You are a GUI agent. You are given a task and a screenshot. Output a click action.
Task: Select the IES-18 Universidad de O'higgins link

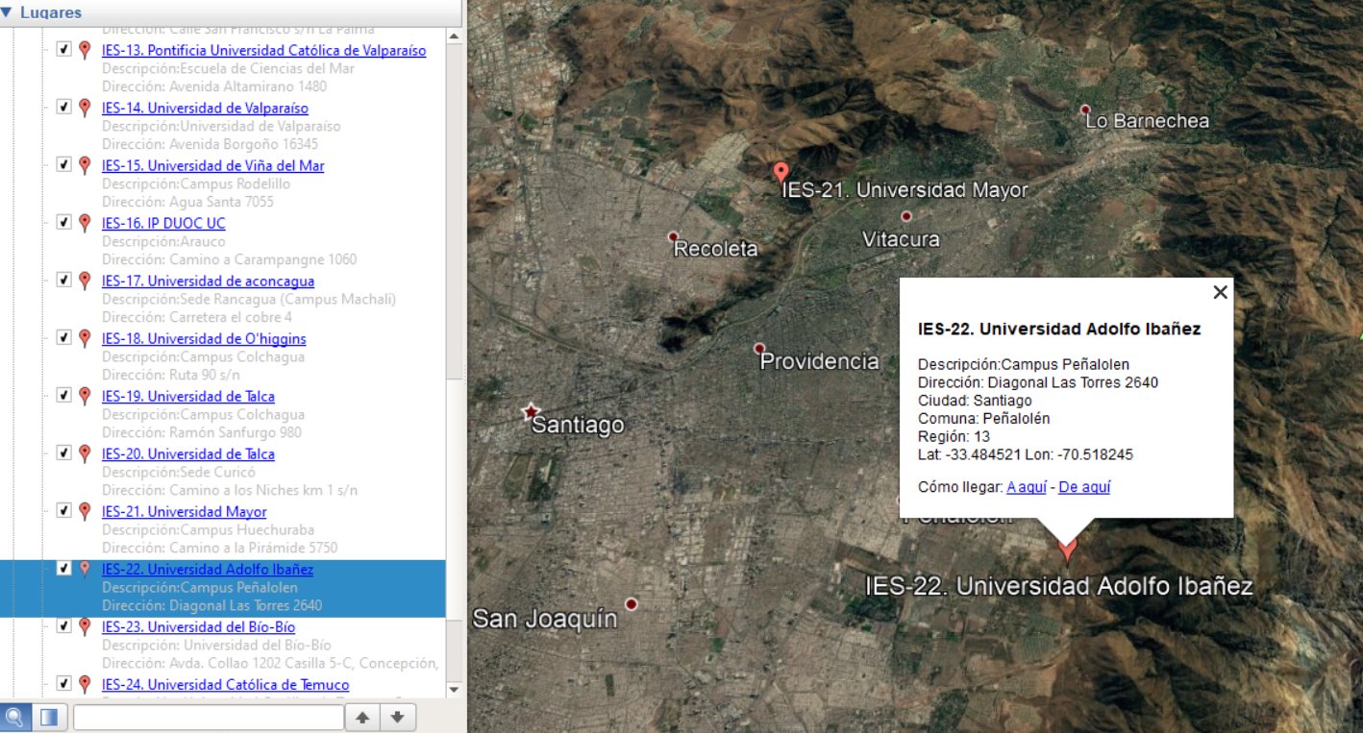pyautogui.click(x=204, y=338)
